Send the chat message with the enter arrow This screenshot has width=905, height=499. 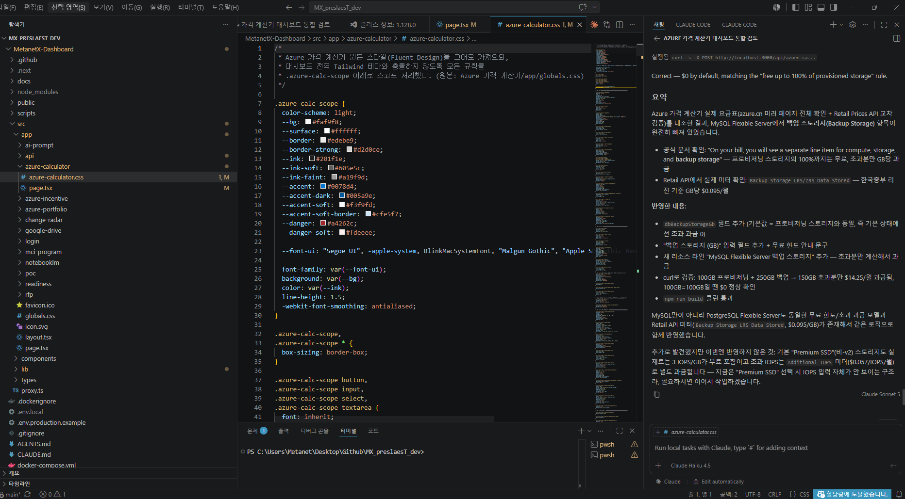tap(893, 466)
